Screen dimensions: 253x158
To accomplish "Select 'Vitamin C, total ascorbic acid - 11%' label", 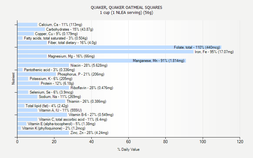I will click(x=66, y=119).
